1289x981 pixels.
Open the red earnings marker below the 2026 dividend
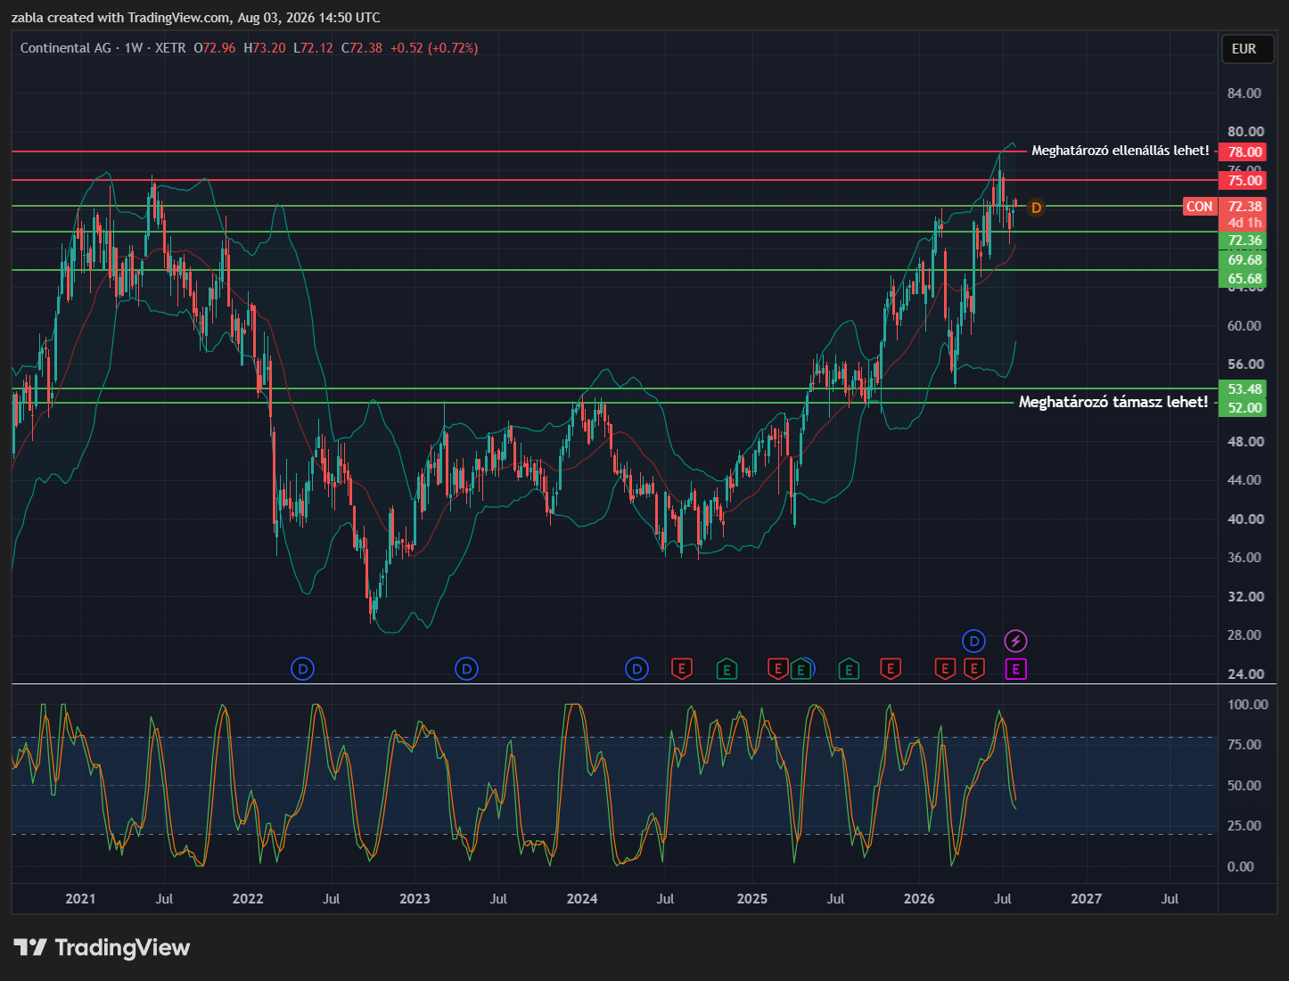[974, 668]
